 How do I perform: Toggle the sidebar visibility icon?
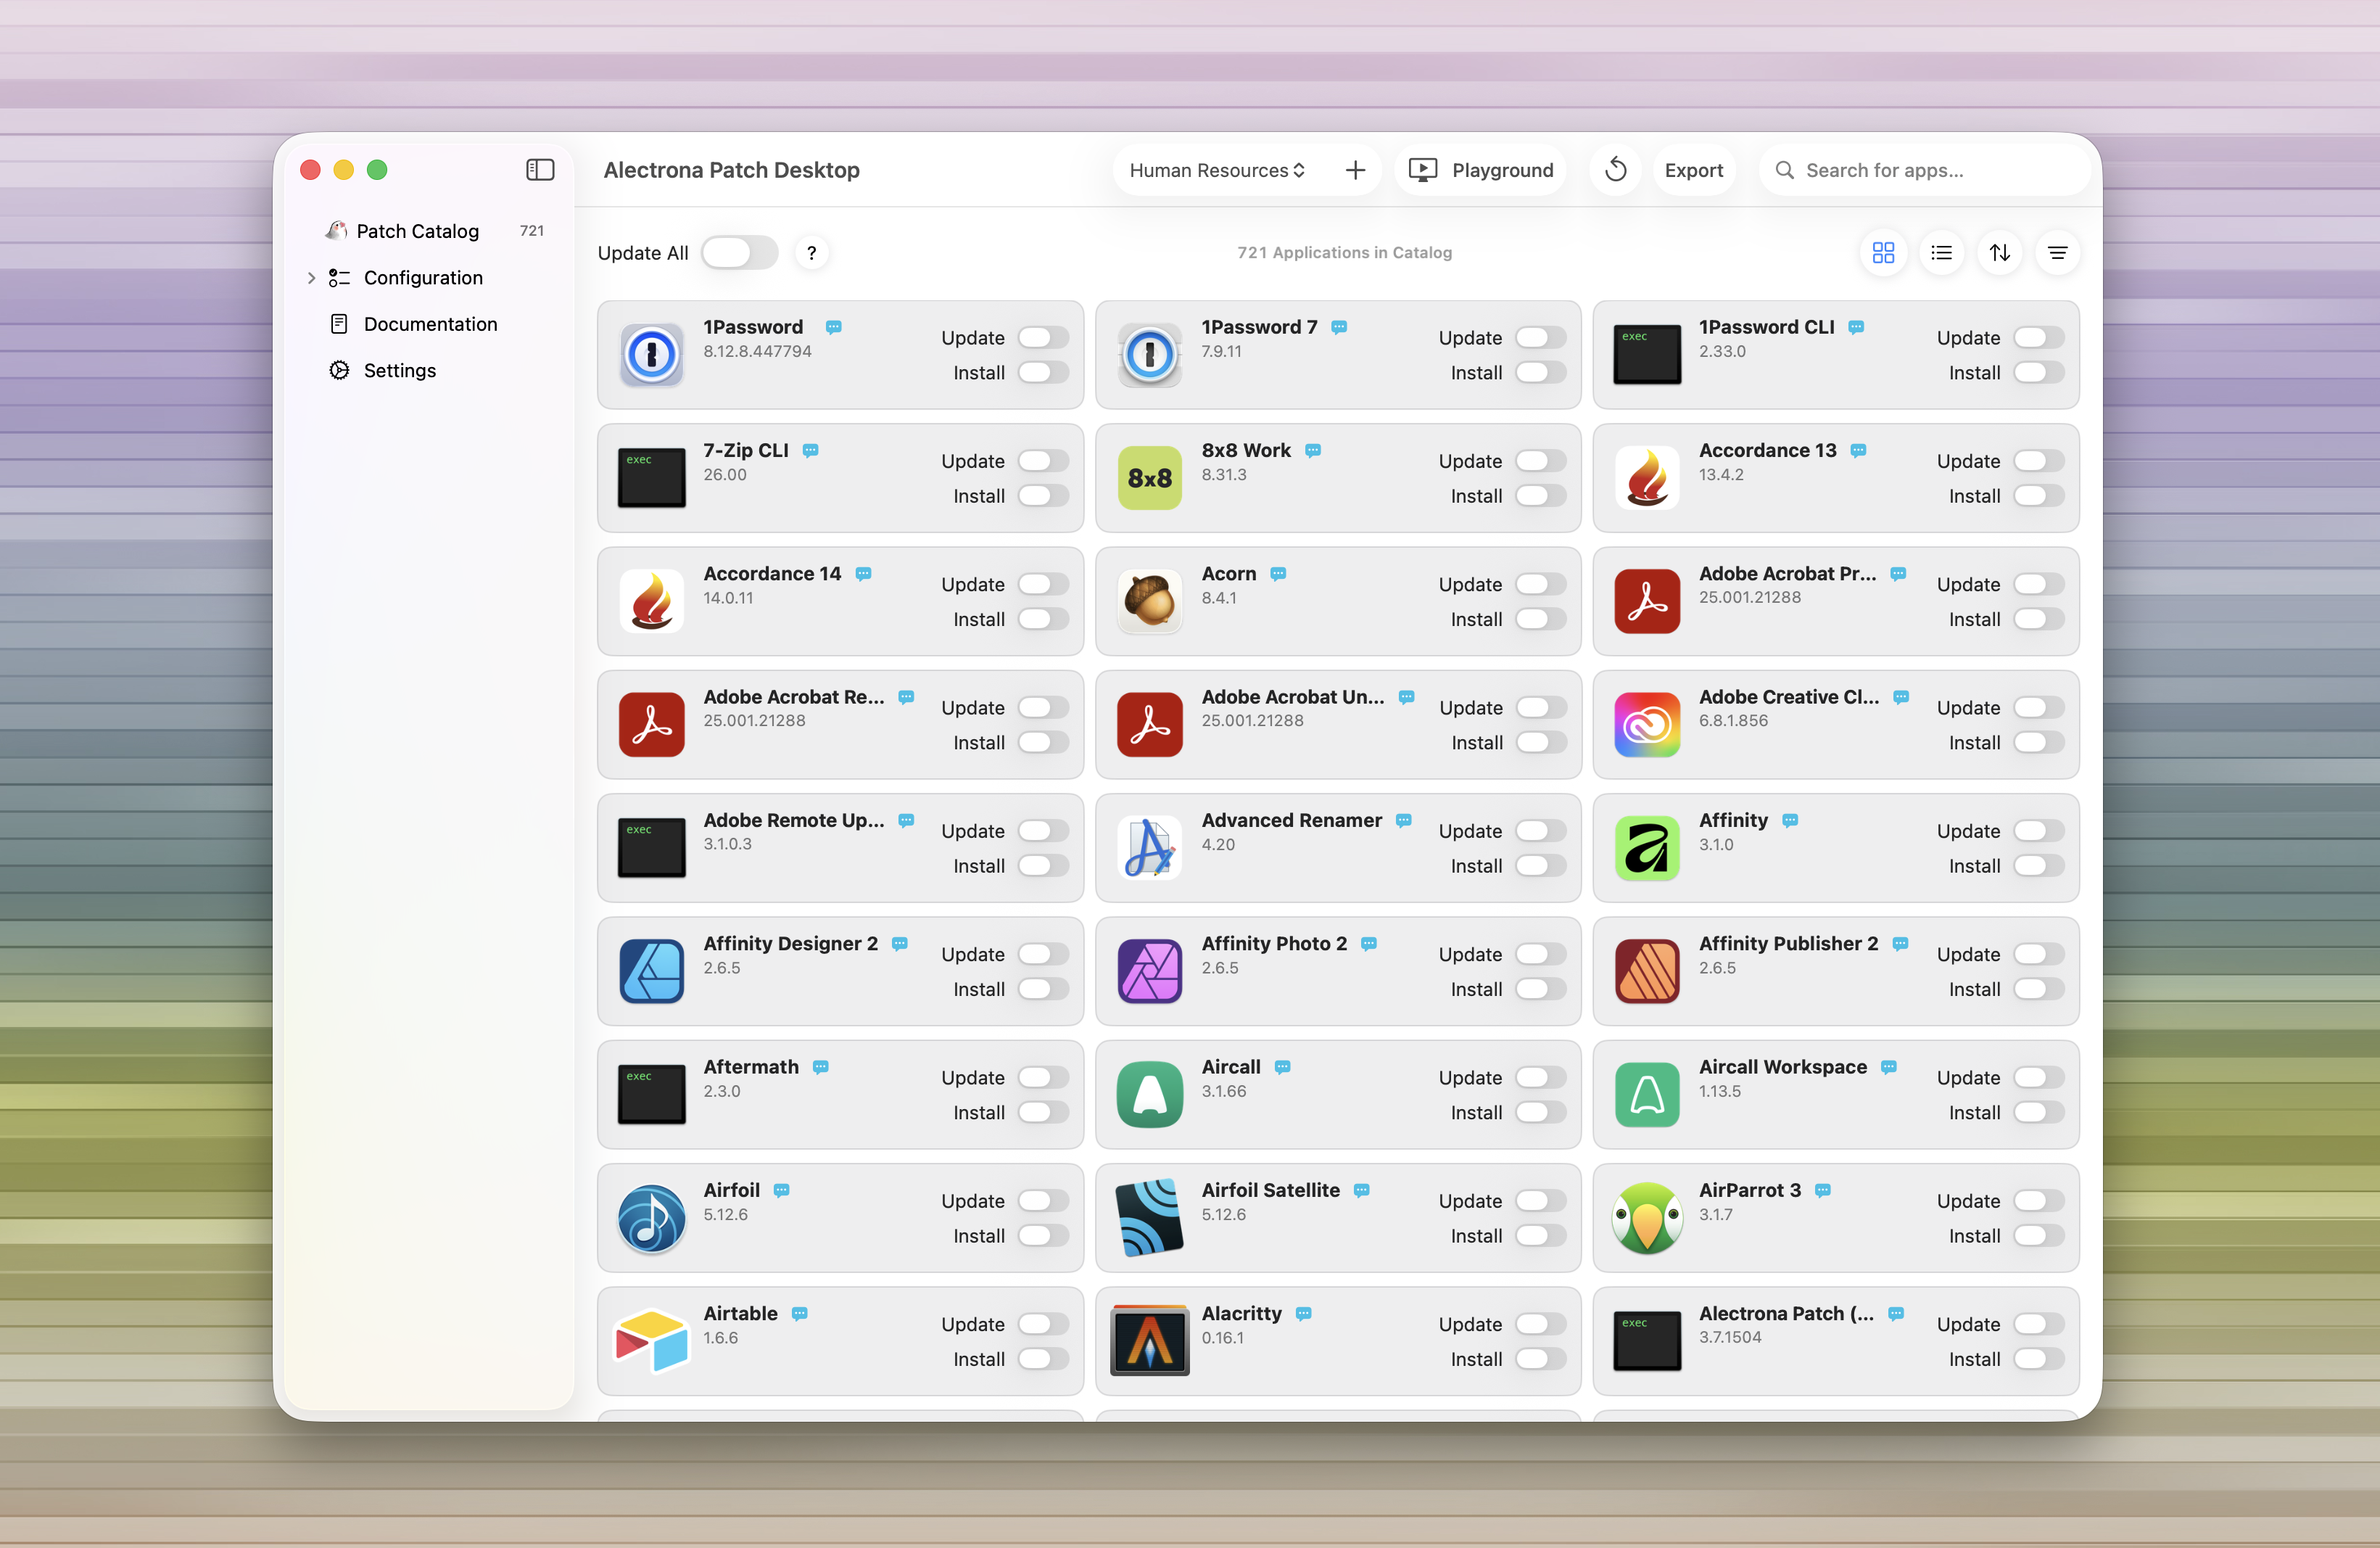[x=540, y=170]
